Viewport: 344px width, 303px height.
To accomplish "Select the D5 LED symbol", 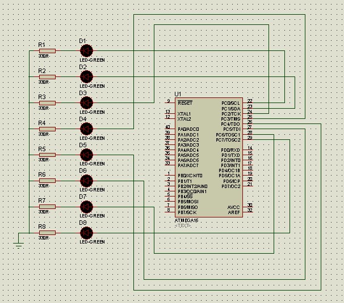I will tap(86, 155).
